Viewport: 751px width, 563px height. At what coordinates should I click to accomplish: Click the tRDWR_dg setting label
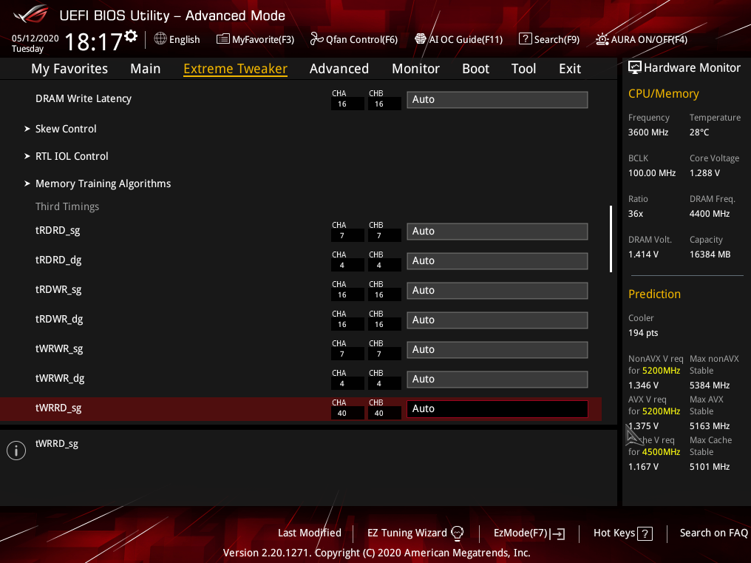pos(59,320)
